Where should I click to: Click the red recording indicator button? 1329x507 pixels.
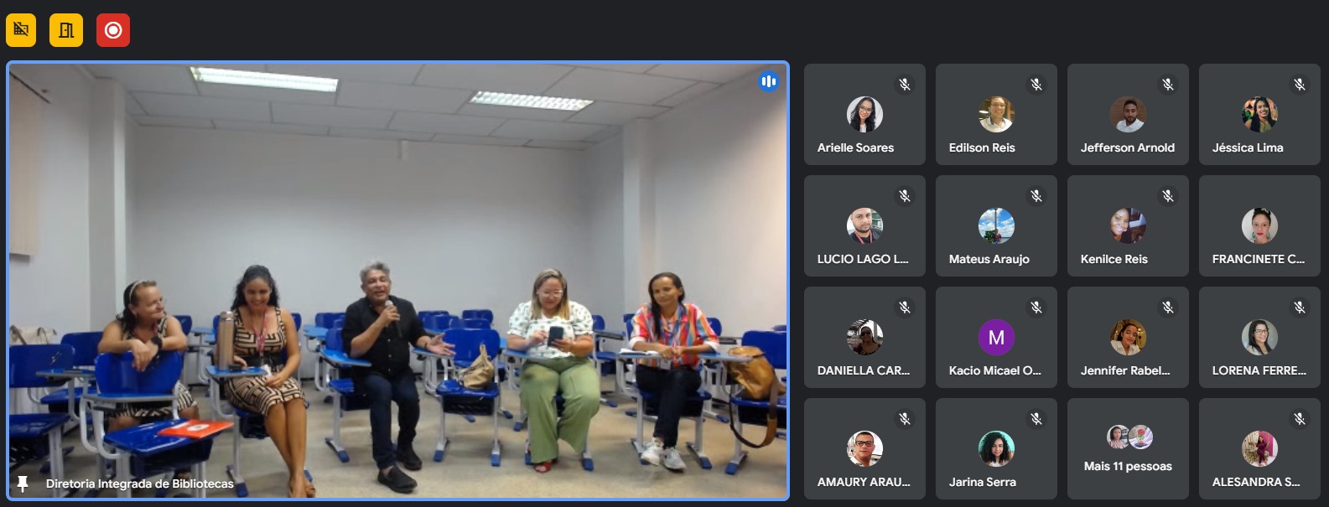point(113,30)
